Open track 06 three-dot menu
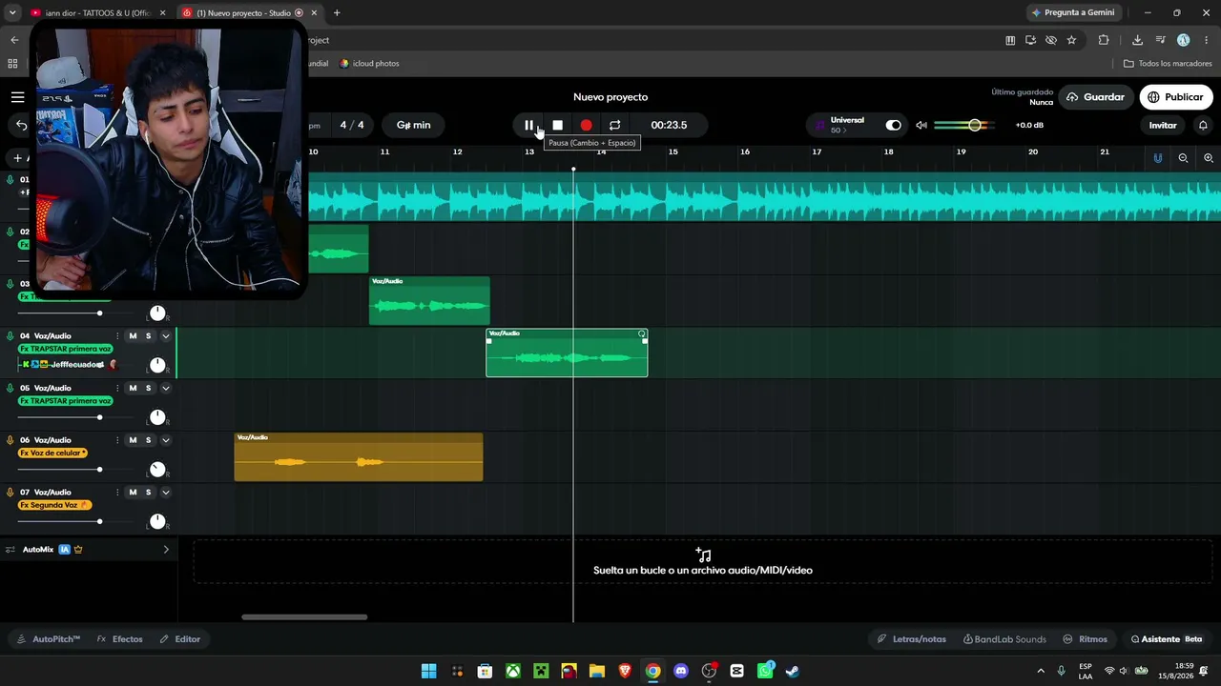Screen dimensions: 1221x686 tap(117, 440)
